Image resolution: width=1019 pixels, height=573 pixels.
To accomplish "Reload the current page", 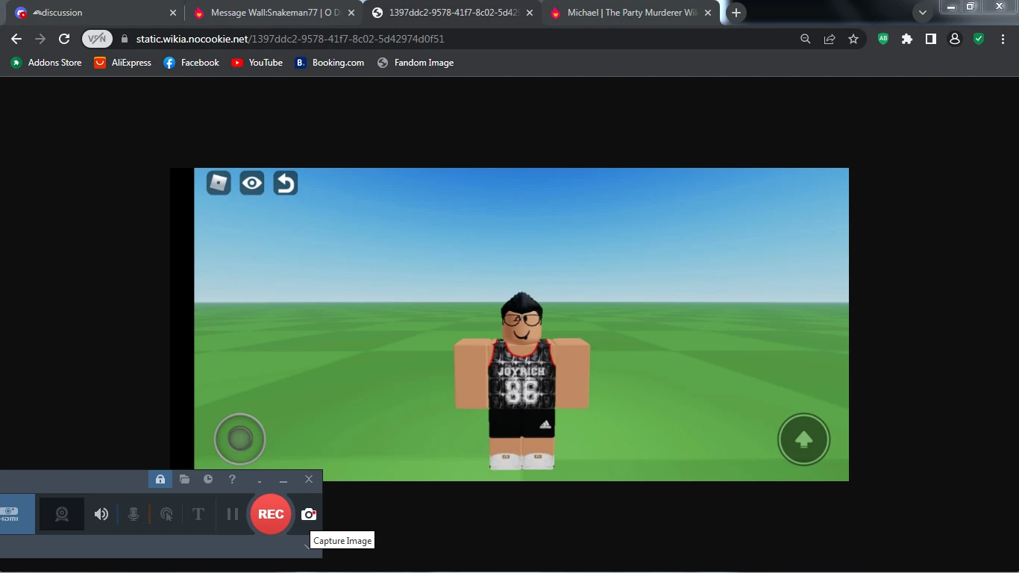I will [x=64, y=39].
